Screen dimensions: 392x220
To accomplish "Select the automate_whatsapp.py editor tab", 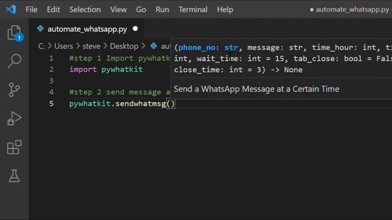I will (x=86, y=29).
